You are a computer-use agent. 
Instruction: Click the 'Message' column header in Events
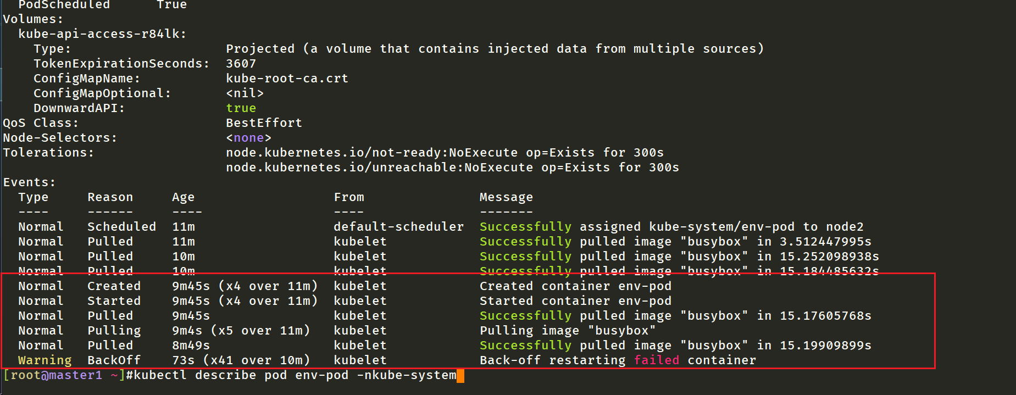(x=507, y=197)
